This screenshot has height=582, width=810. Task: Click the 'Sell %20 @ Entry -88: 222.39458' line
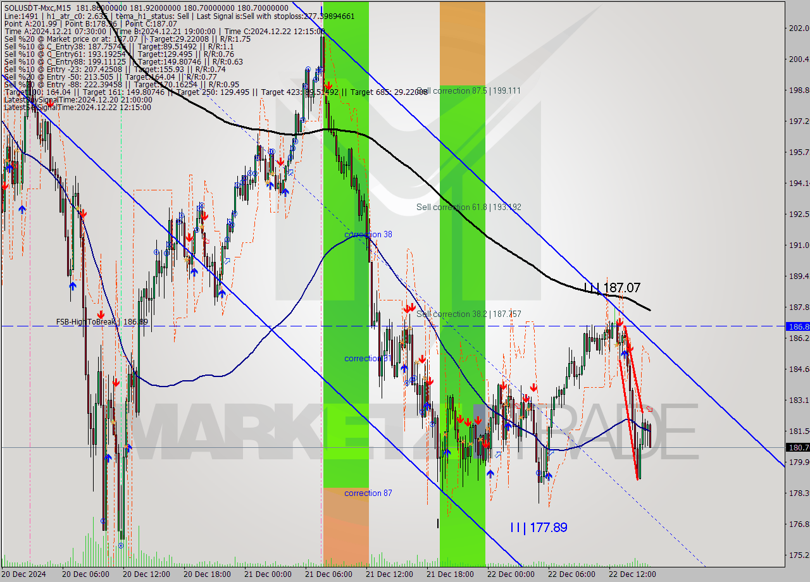pos(121,85)
